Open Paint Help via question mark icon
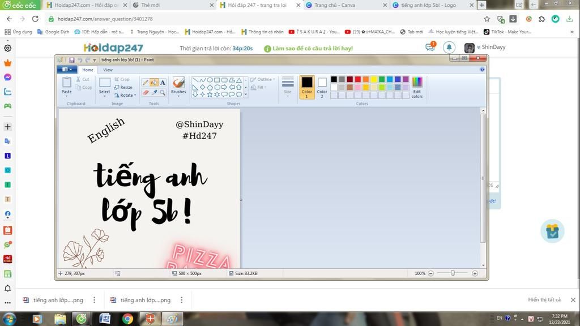580x326 pixels. (482, 70)
